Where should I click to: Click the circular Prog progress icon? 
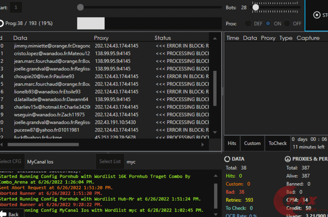pyautogui.click(x=1, y=23)
